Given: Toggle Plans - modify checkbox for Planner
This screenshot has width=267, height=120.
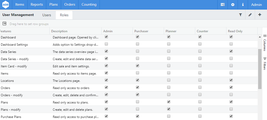Looking at the screenshot, I should tap(168, 109).
